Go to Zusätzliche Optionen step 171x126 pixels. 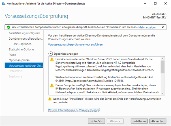pyautogui.click(x=22, y=49)
